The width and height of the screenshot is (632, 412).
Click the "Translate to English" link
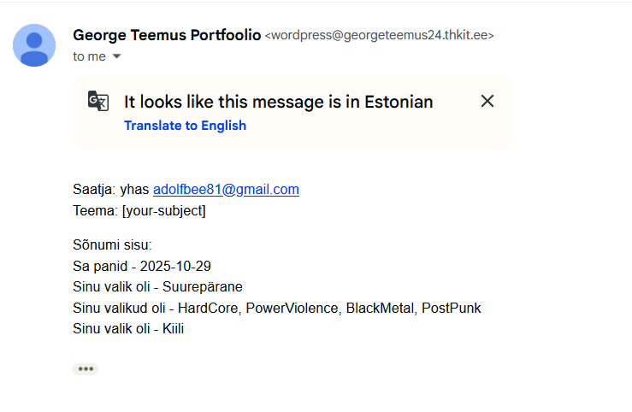185,126
